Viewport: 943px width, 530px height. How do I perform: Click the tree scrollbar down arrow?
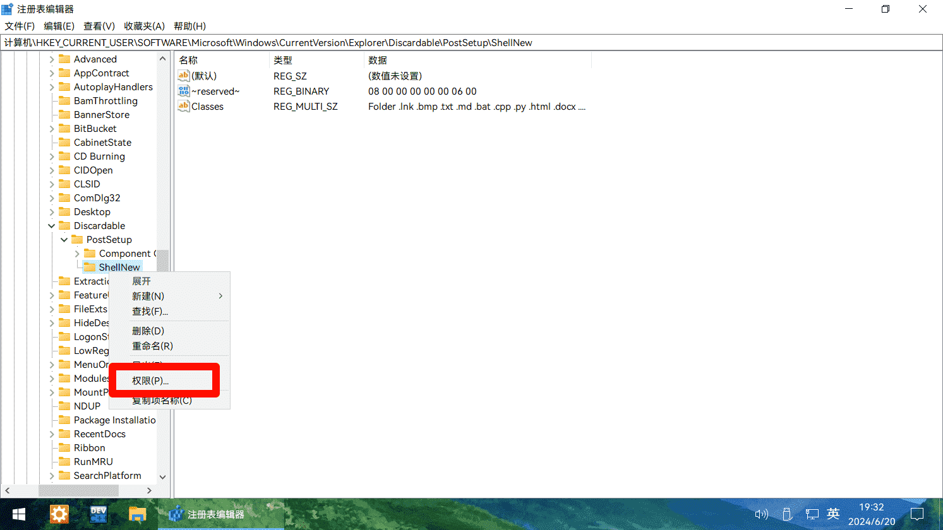click(x=162, y=477)
